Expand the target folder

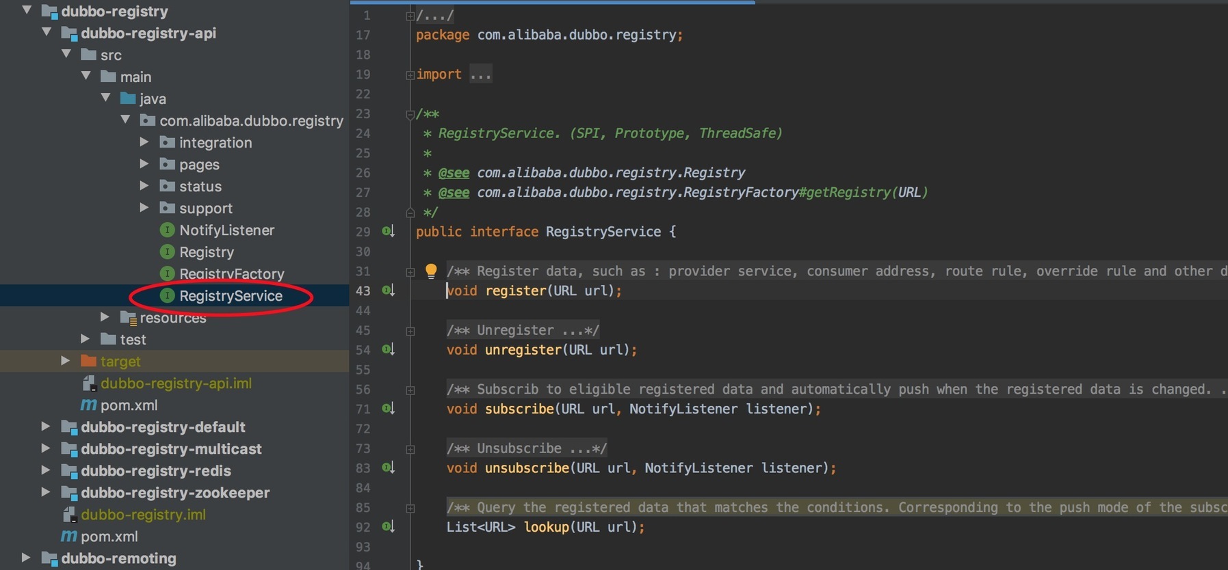click(65, 360)
